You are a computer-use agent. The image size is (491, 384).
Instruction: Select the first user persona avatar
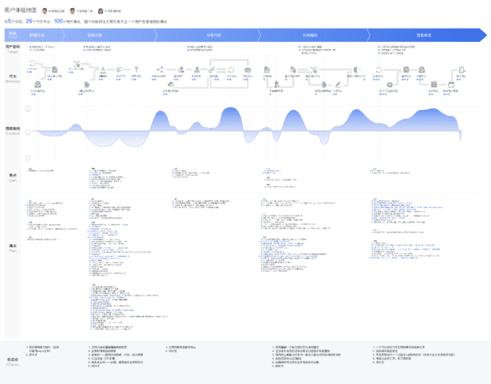[x=45, y=11]
